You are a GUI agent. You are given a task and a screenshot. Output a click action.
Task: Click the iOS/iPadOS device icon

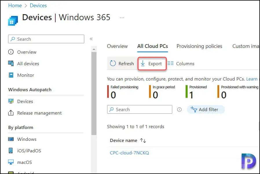pyautogui.click(x=11, y=151)
